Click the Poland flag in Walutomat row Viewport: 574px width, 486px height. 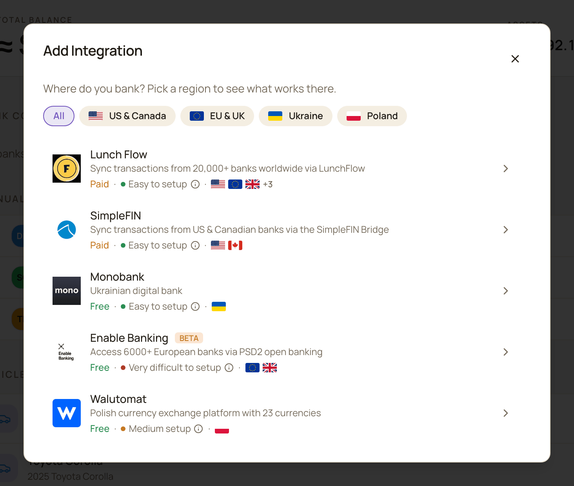pos(222,429)
